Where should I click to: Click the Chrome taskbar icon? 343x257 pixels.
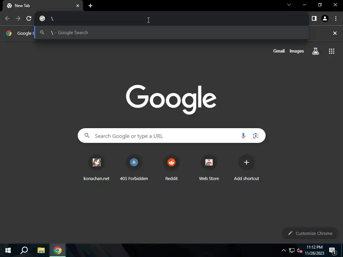(x=58, y=250)
